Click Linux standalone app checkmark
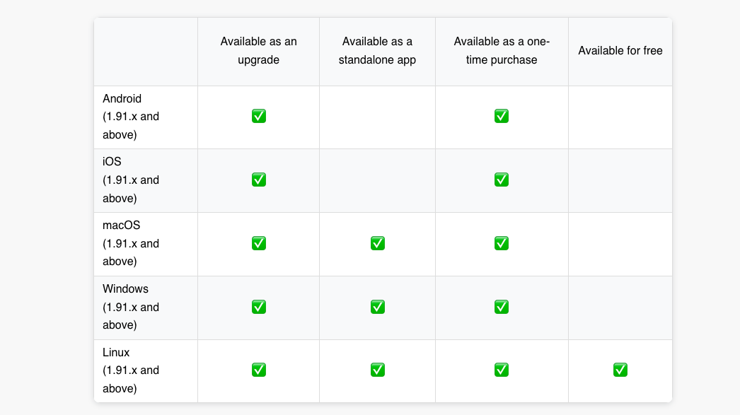This screenshot has height=415, width=740. point(378,370)
